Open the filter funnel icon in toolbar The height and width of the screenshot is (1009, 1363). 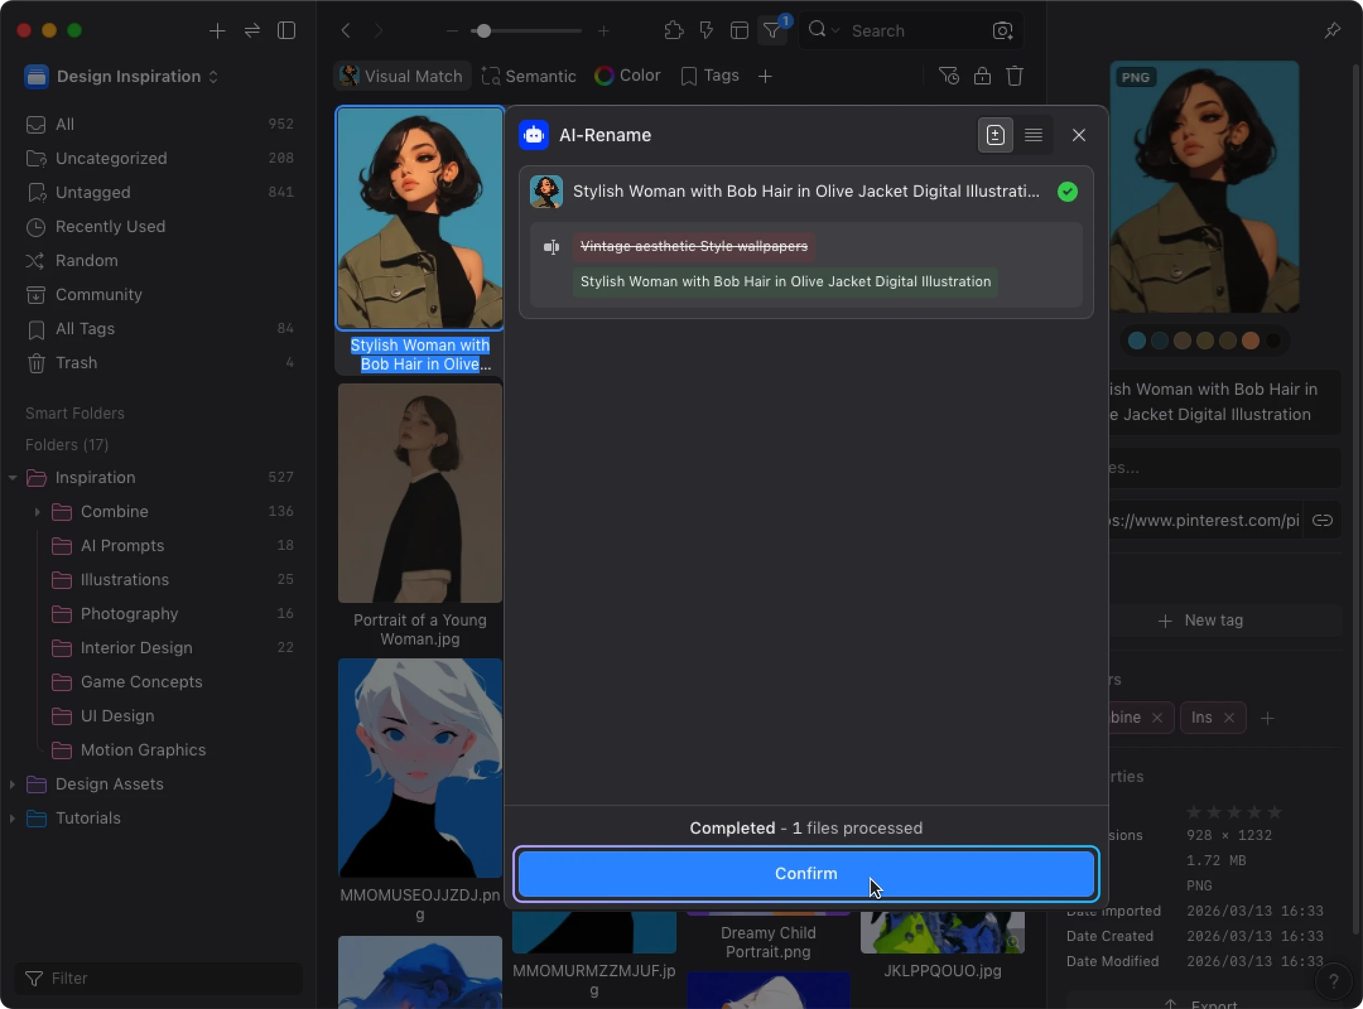[772, 31]
